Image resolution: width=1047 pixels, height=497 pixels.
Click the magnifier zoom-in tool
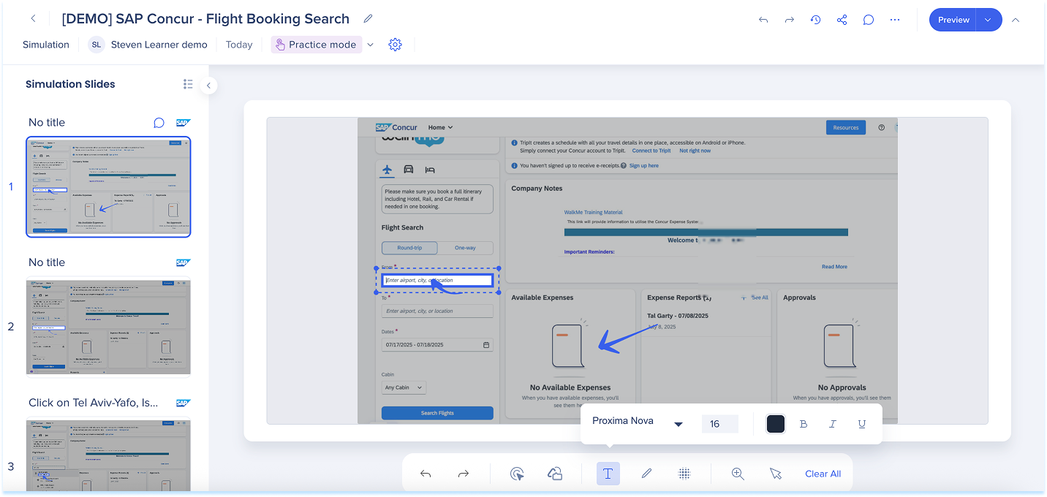[x=738, y=474]
